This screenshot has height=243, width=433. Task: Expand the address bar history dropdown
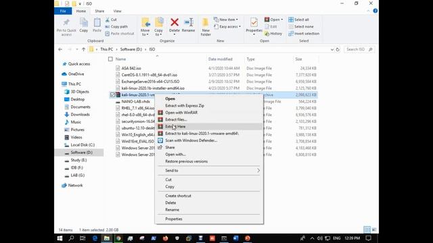(332, 49)
